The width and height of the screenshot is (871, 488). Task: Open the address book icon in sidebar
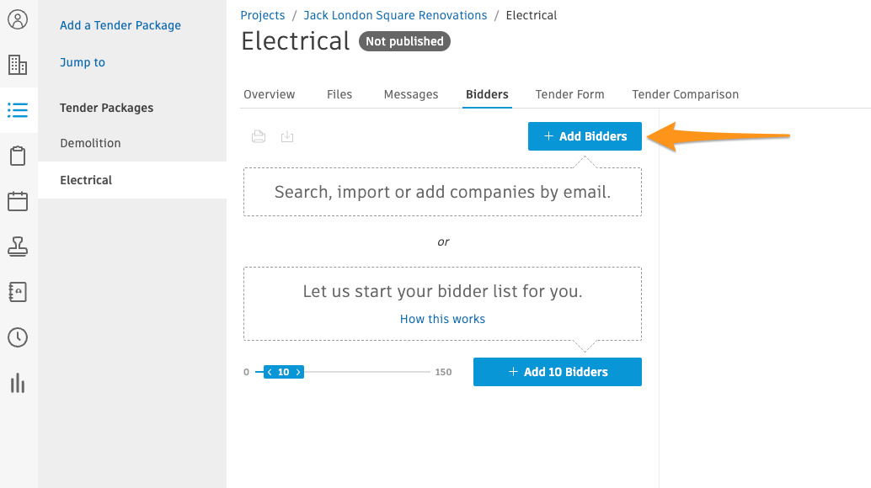pos(18,292)
